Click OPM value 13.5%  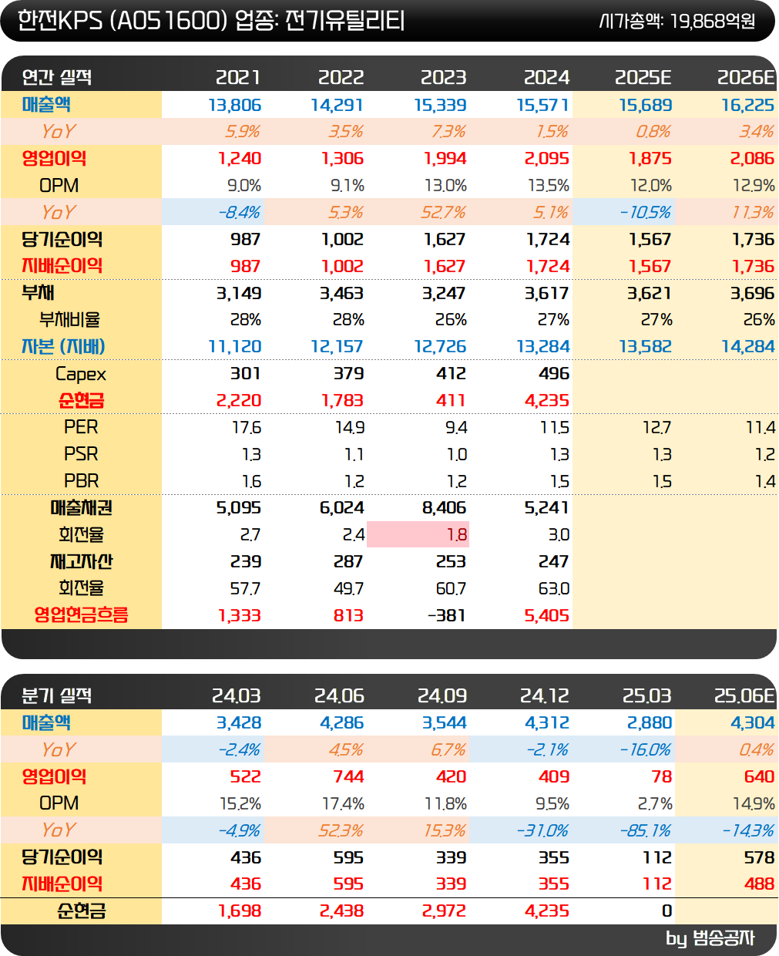[x=548, y=186]
